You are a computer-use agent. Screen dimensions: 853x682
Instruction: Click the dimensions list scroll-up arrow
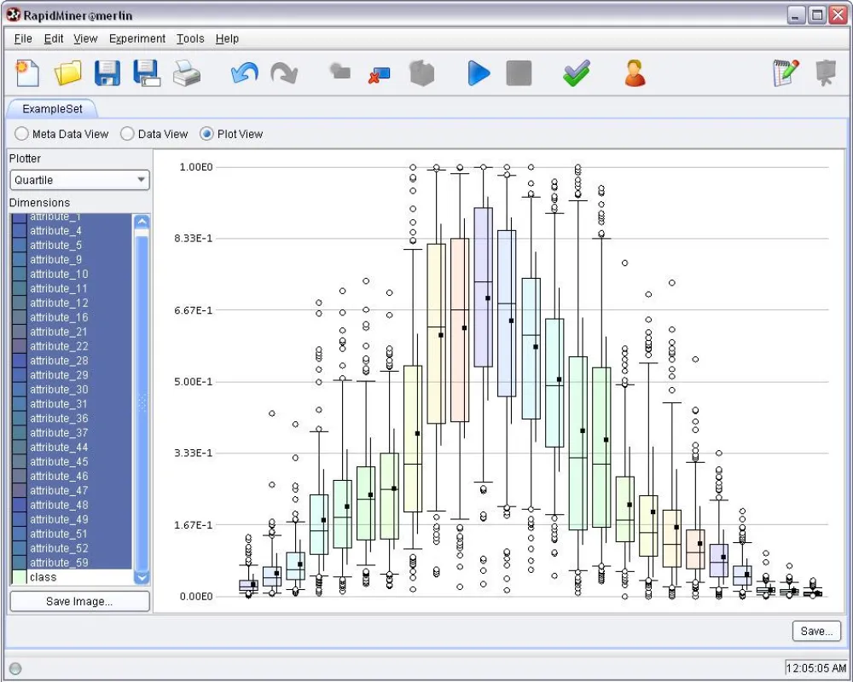142,222
